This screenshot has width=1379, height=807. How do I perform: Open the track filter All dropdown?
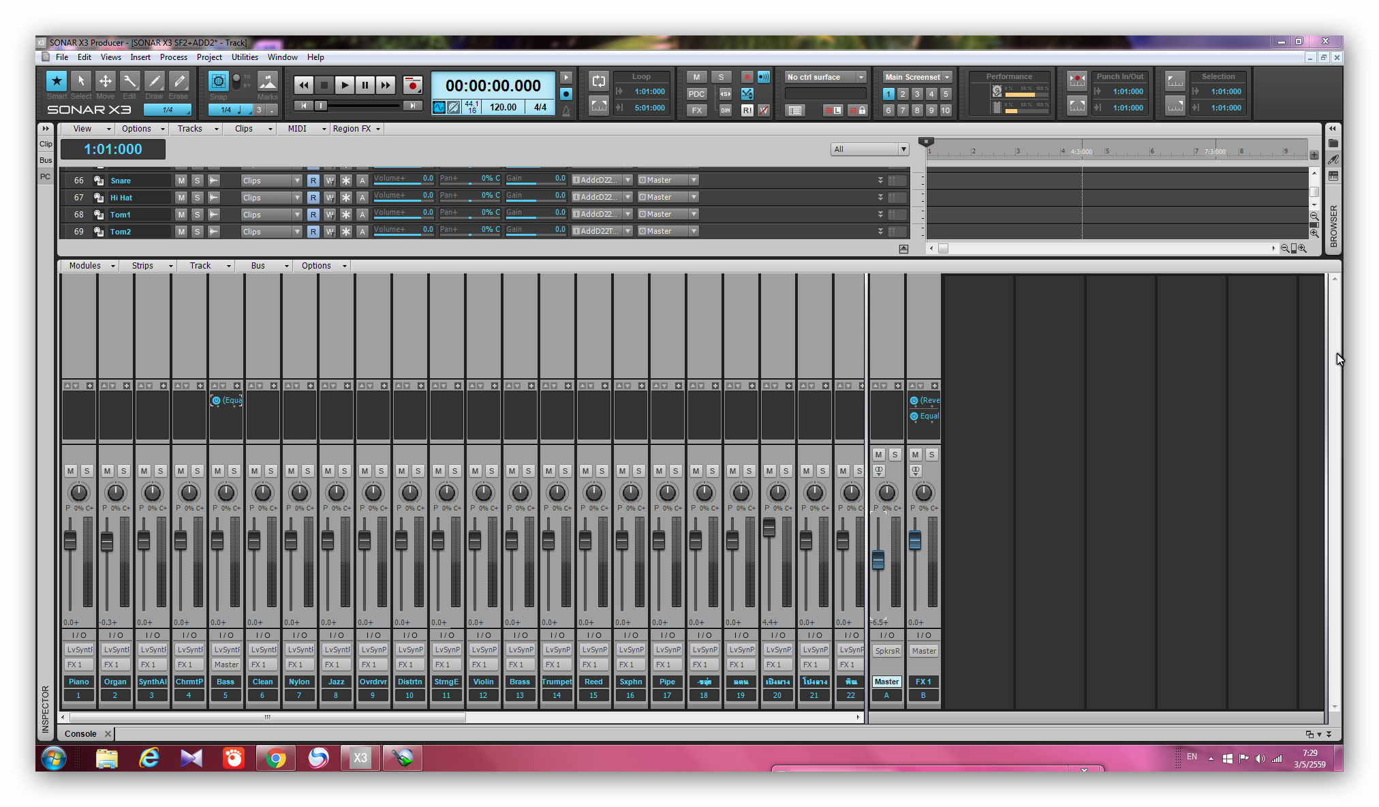[x=869, y=149]
